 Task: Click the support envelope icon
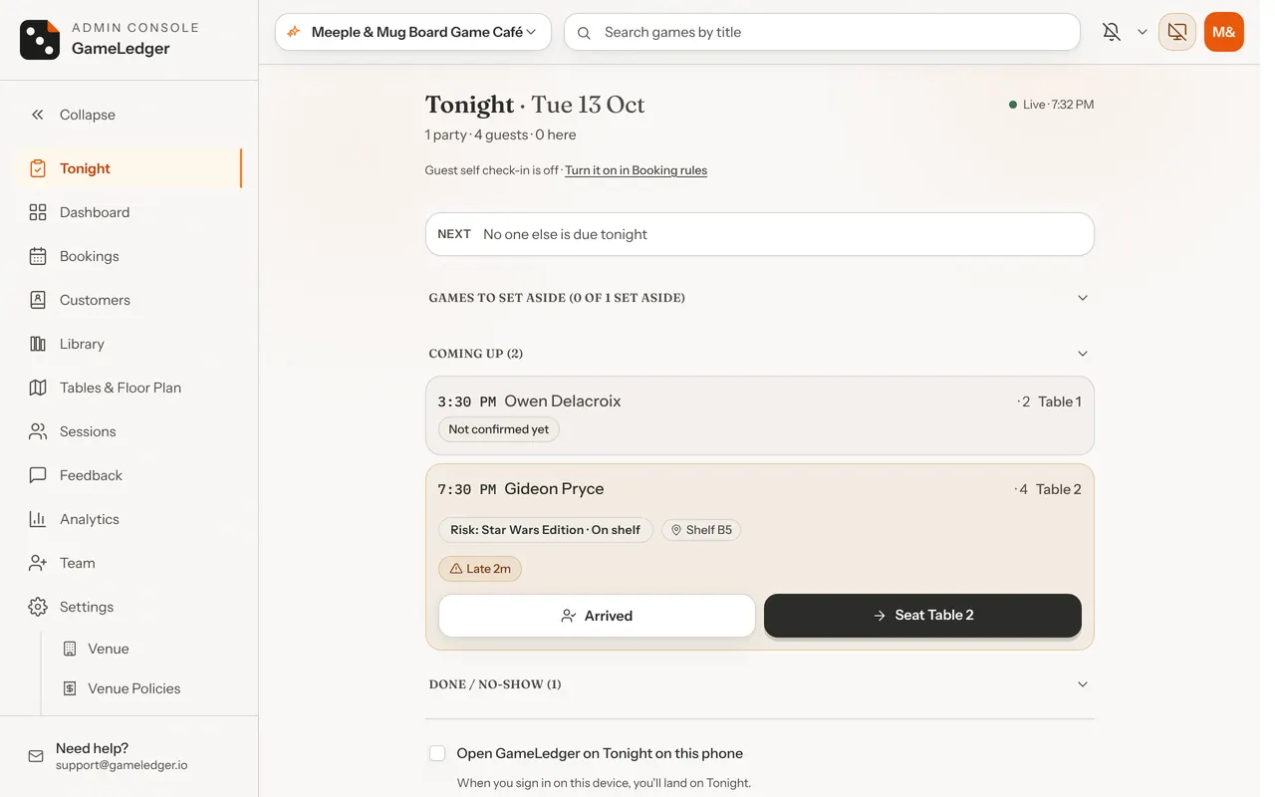(x=36, y=756)
